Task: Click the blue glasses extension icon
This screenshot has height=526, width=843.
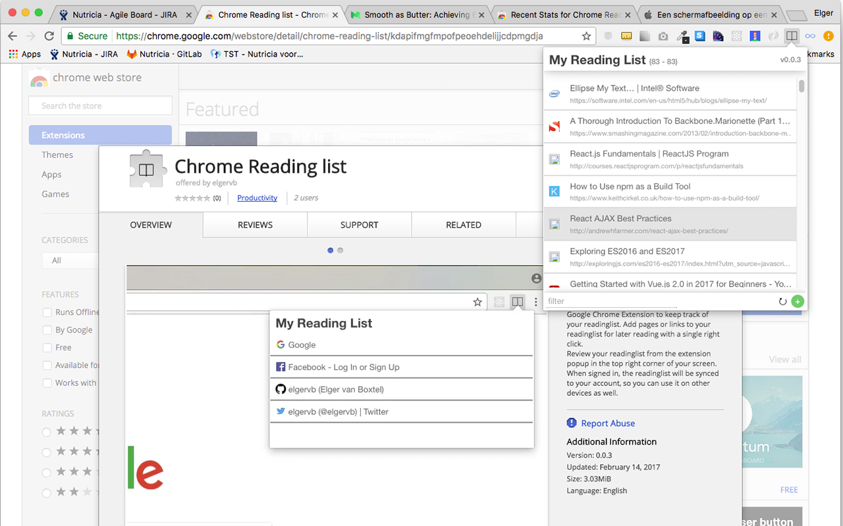Action: point(810,36)
